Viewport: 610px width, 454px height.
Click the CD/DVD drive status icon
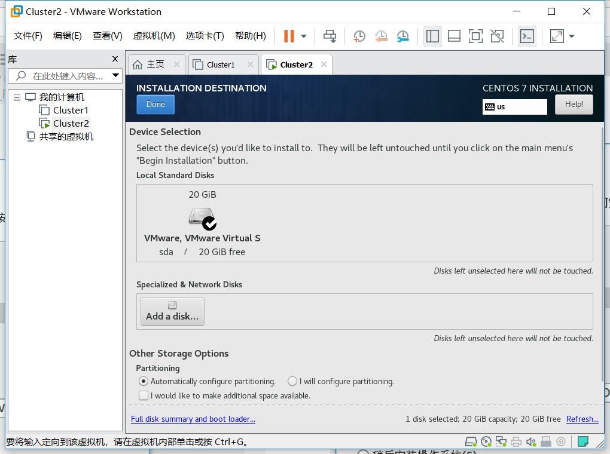coord(486,441)
